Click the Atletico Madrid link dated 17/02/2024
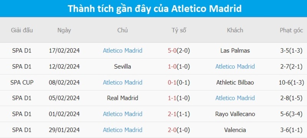Screen dimensions: 307x138 122,51
